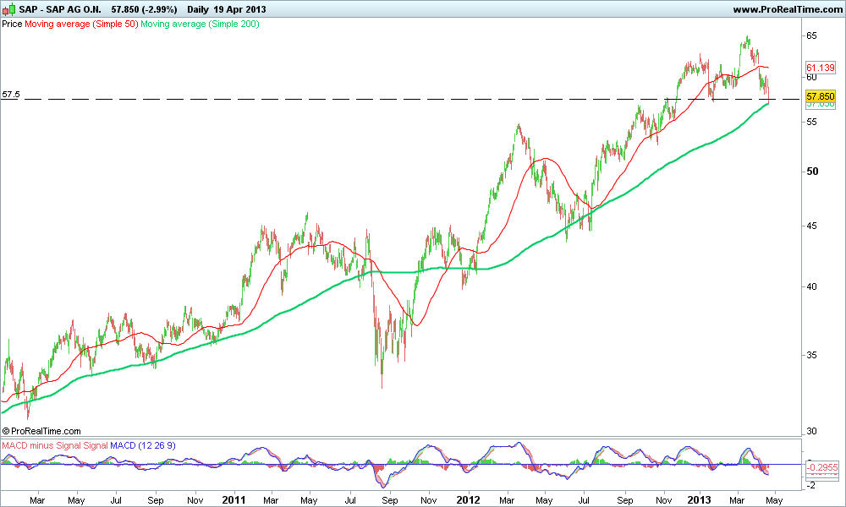Click the 60 price axis label
Image resolution: width=846 pixels, height=507 pixels.
811,77
